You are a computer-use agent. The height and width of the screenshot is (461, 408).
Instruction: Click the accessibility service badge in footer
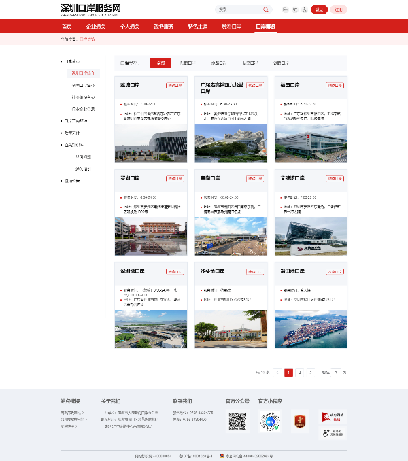click(333, 433)
